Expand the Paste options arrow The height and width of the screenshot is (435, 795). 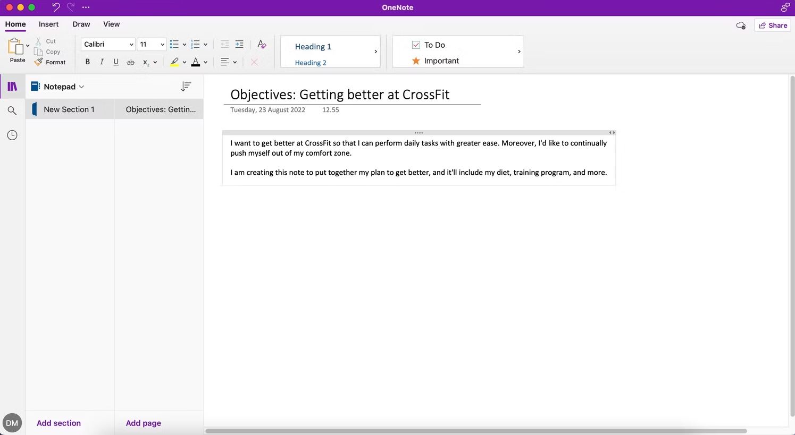pyautogui.click(x=28, y=46)
